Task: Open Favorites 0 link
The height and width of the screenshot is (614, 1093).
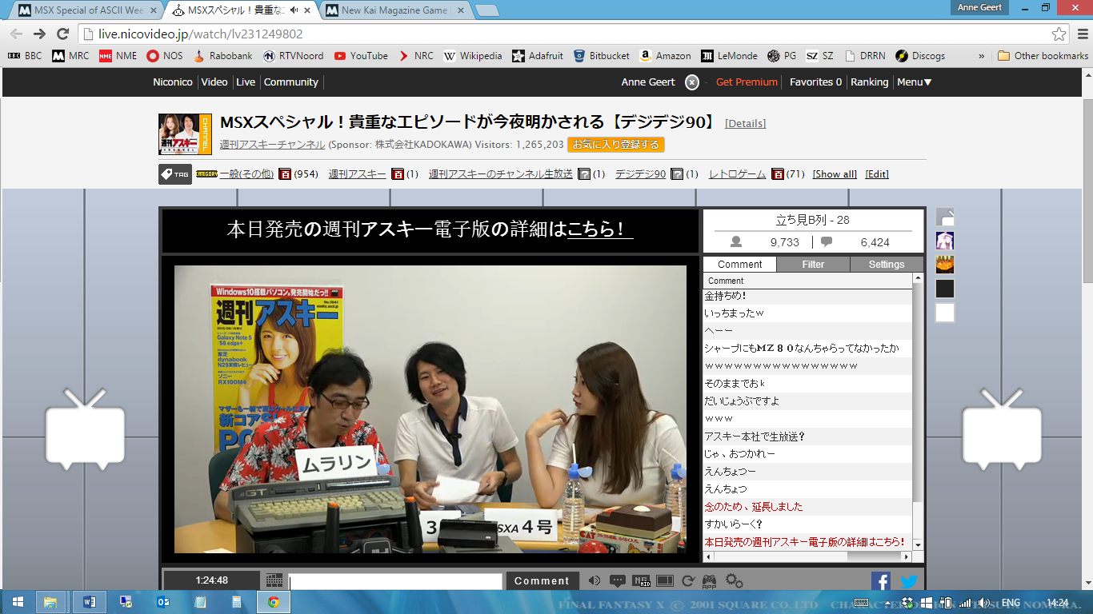Action: point(815,82)
